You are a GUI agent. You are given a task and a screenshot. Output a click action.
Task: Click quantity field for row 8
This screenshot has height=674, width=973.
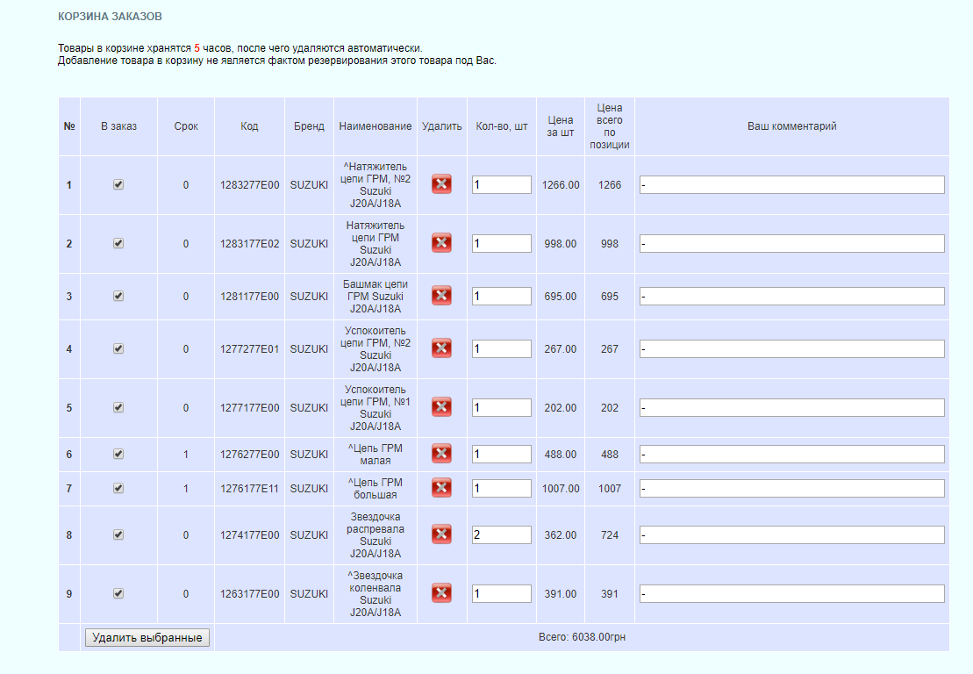501,534
